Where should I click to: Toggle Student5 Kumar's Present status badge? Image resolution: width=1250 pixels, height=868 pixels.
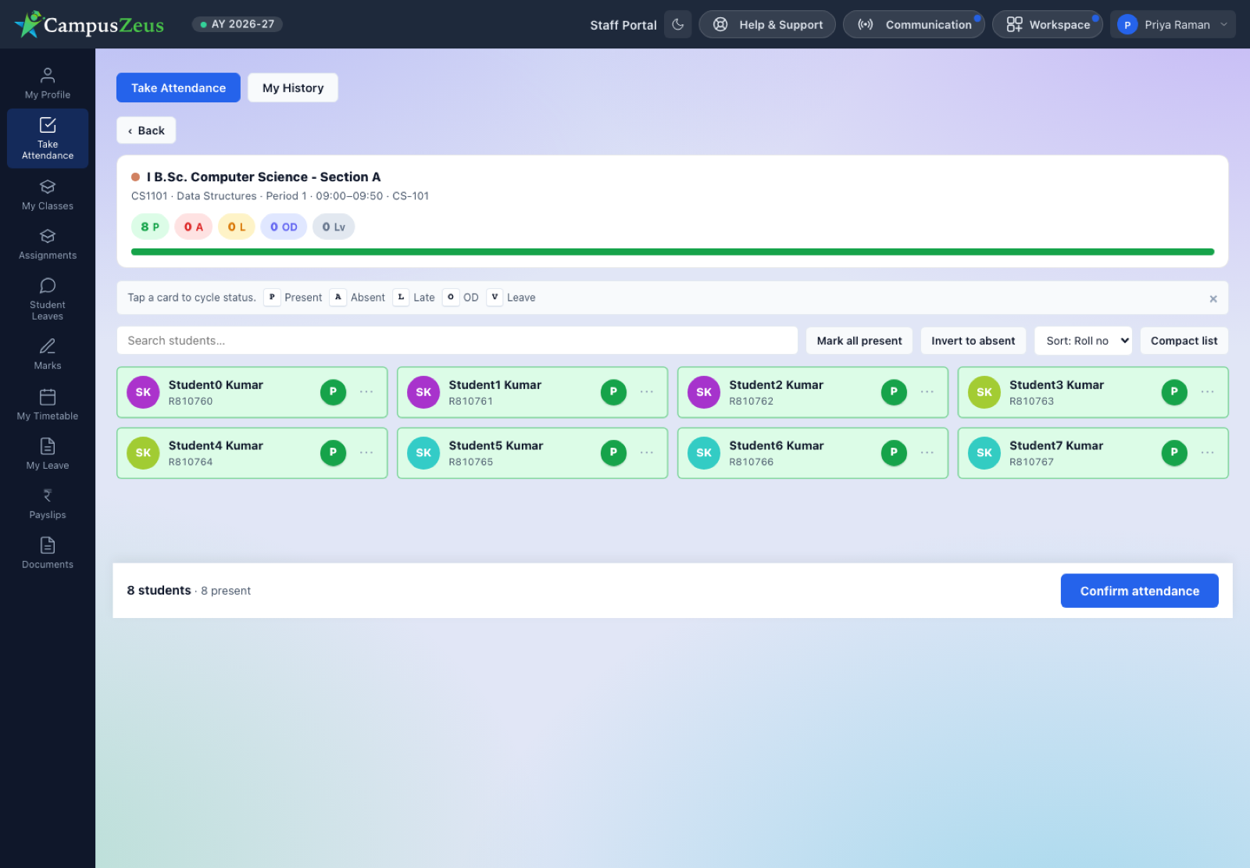click(613, 452)
